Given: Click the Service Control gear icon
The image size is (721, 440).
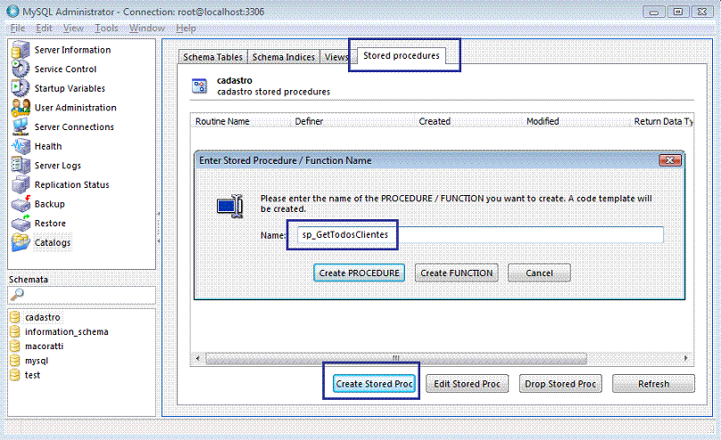Looking at the screenshot, I should pyautogui.click(x=21, y=69).
